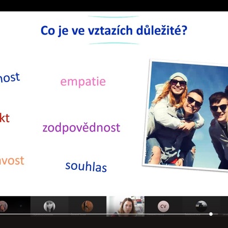The height and width of the screenshot is (228, 228).
Task: Click the purple word 'zodpovědnost'
Action: (82, 128)
